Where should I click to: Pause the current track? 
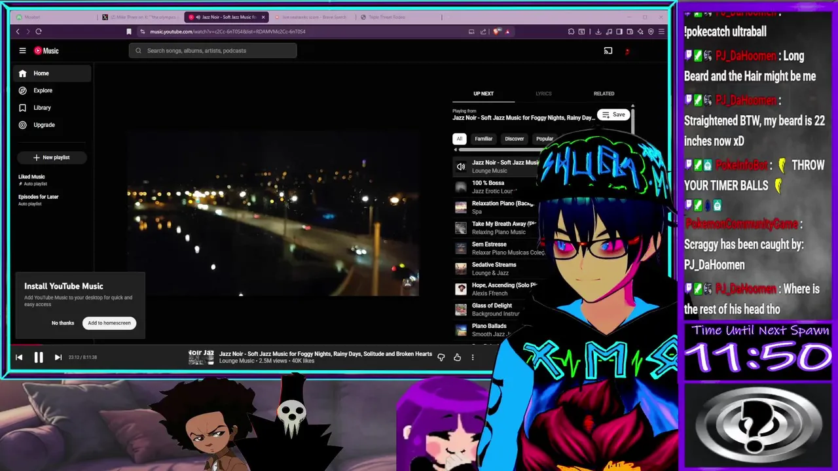click(38, 357)
